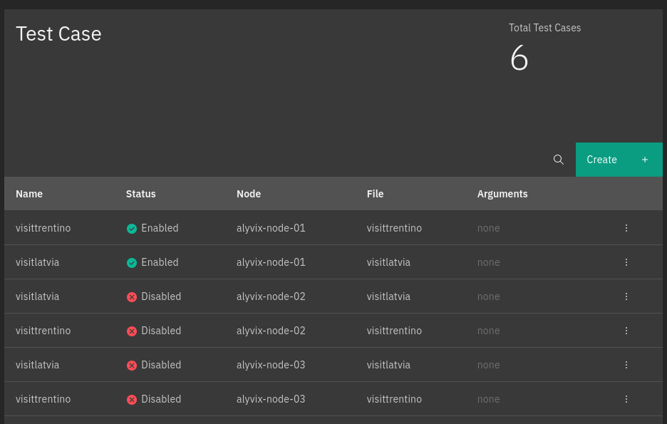This screenshot has height=424, width=667.
Task: Click the red Disabled icon for visittrentino node-02
Action: click(132, 331)
